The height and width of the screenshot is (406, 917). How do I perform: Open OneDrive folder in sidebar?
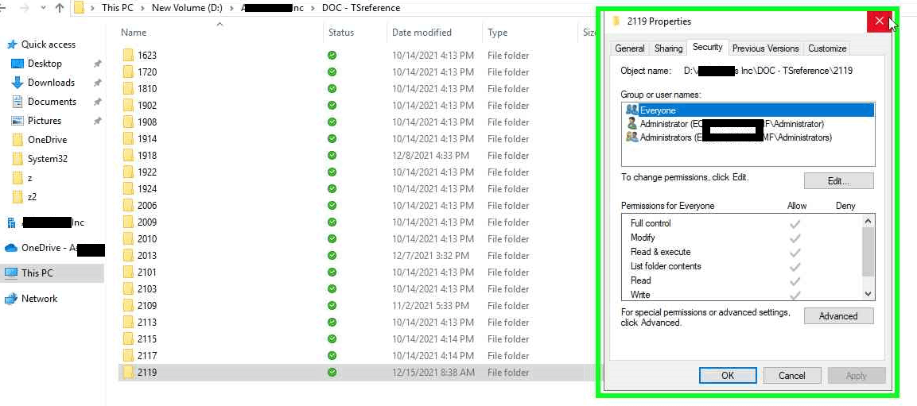pos(47,140)
